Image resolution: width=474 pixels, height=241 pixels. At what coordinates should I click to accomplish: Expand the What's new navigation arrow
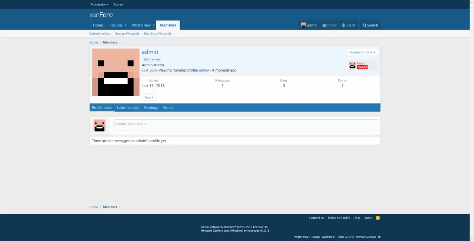click(x=154, y=25)
